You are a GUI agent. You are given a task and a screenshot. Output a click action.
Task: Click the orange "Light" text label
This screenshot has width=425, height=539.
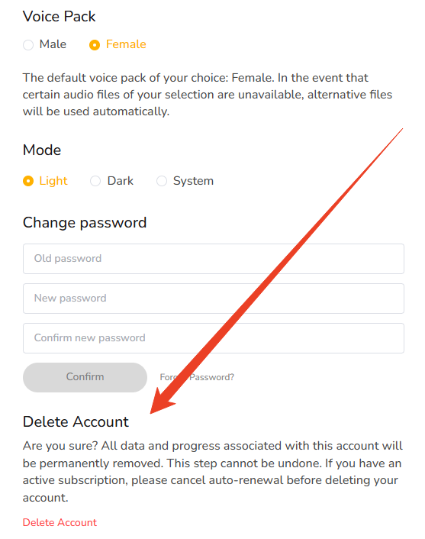coord(53,181)
